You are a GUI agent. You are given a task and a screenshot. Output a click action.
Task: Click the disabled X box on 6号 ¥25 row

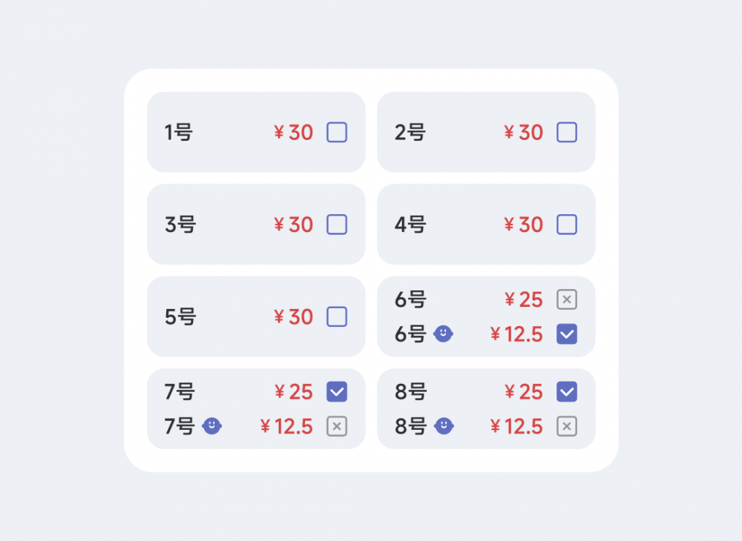tap(567, 299)
